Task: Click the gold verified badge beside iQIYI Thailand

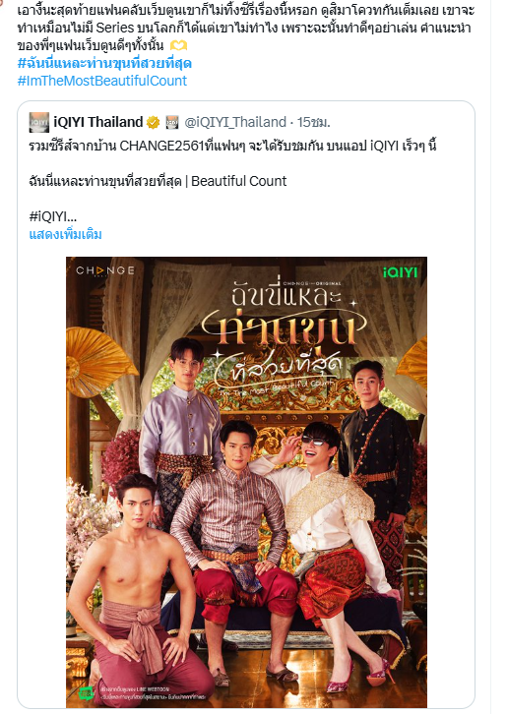Action: [x=154, y=122]
